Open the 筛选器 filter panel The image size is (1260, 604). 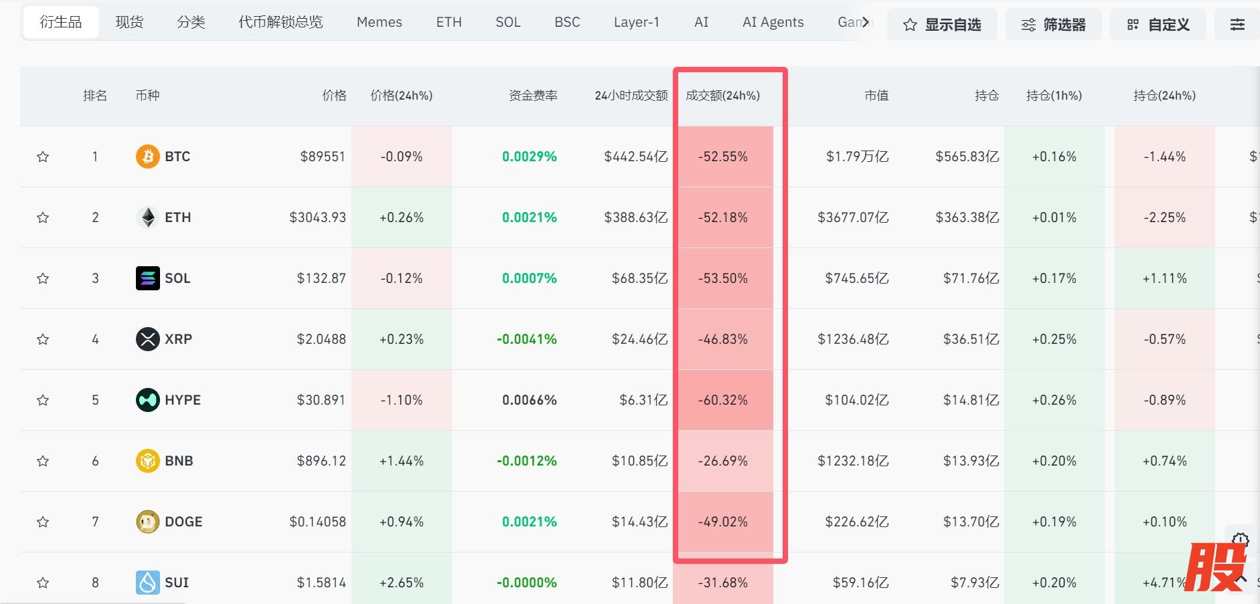click(1053, 25)
